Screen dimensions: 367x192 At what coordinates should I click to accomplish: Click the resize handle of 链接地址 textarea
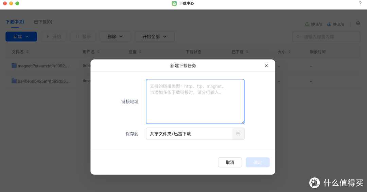click(243, 122)
